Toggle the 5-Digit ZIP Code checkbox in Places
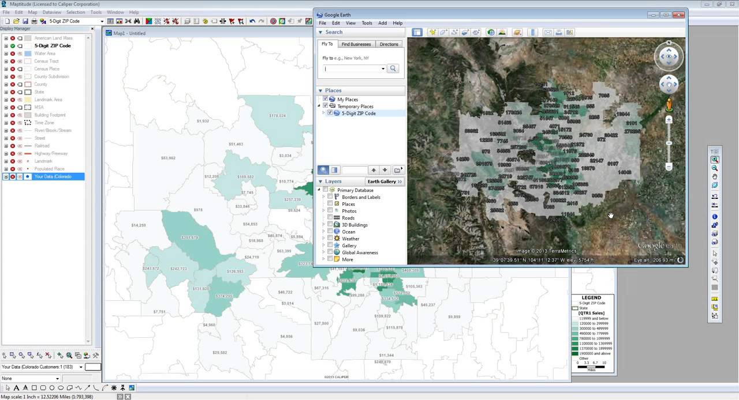 click(x=330, y=113)
